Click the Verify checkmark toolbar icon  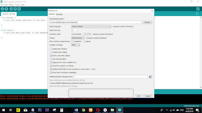(x=3, y=9)
